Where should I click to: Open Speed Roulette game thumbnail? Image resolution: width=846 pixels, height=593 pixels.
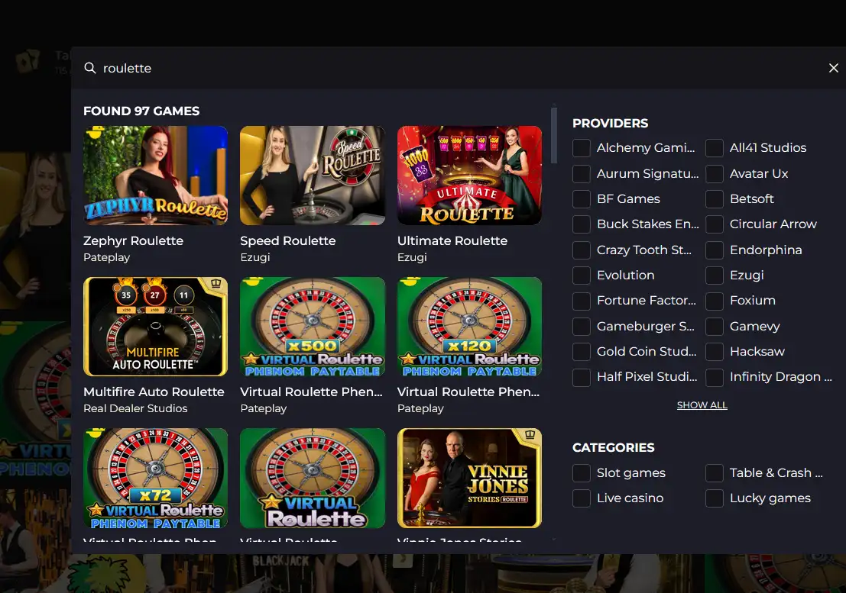313,176
